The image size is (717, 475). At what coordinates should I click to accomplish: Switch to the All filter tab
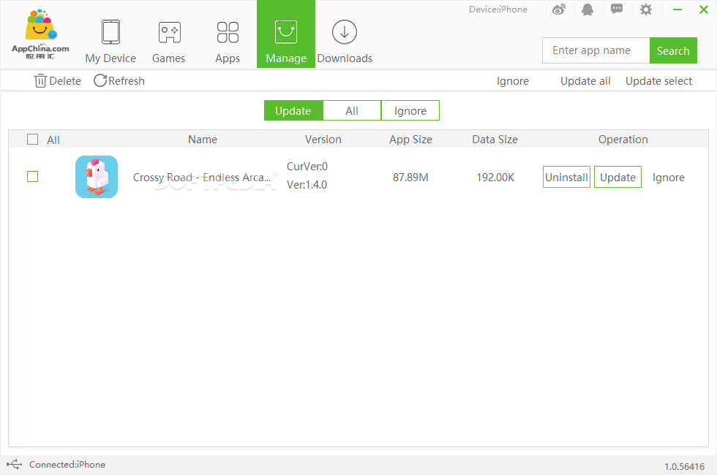[352, 110]
